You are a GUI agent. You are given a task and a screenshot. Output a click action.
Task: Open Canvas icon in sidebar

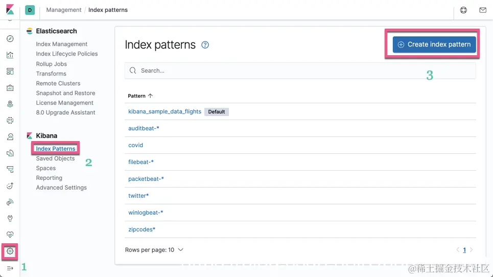pyautogui.click(x=10, y=88)
